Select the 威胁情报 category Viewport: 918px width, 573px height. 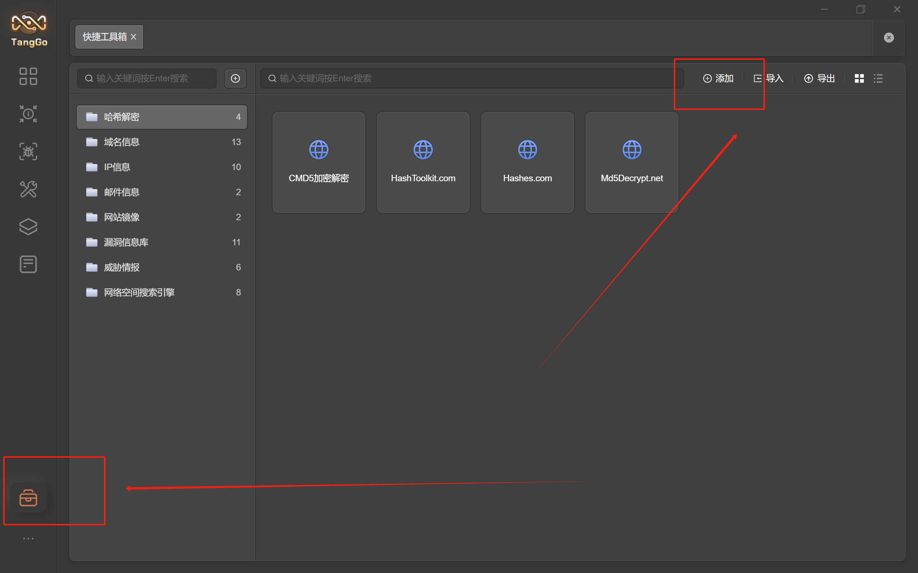click(162, 267)
